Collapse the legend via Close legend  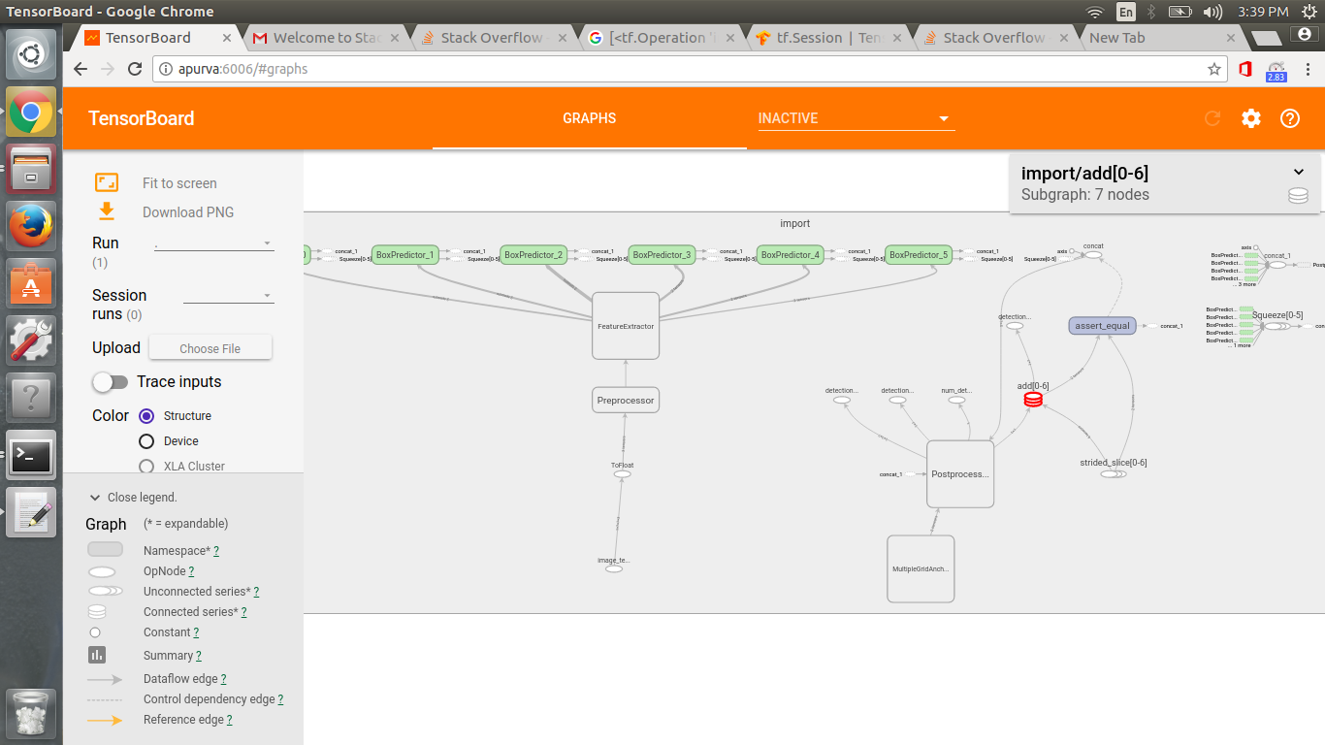click(133, 497)
